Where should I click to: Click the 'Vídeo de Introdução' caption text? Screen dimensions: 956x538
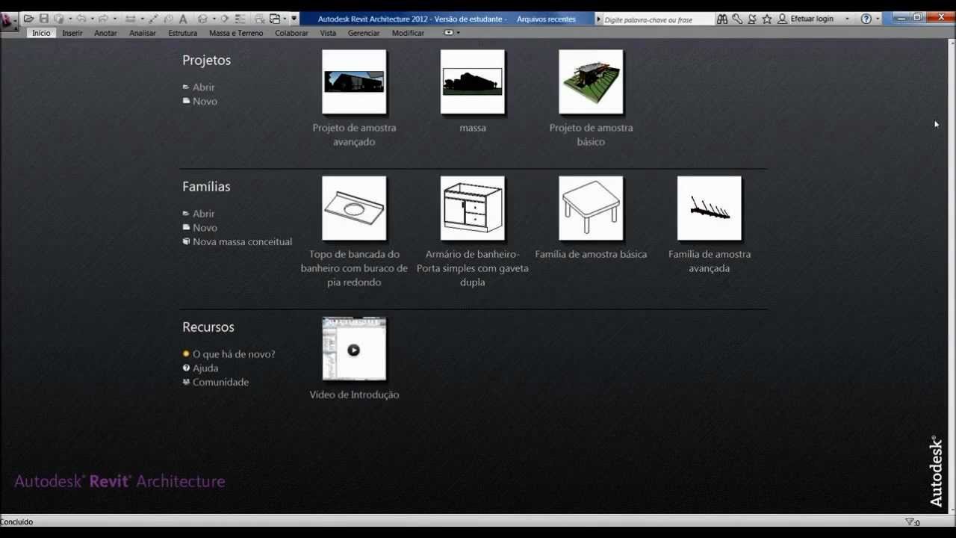[x=354, y=395]
